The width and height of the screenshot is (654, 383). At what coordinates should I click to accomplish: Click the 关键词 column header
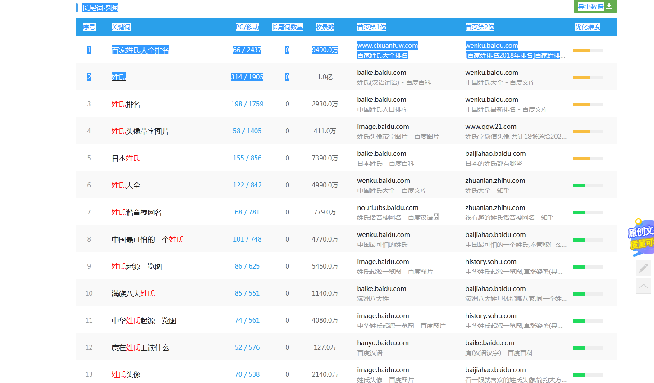121,27
